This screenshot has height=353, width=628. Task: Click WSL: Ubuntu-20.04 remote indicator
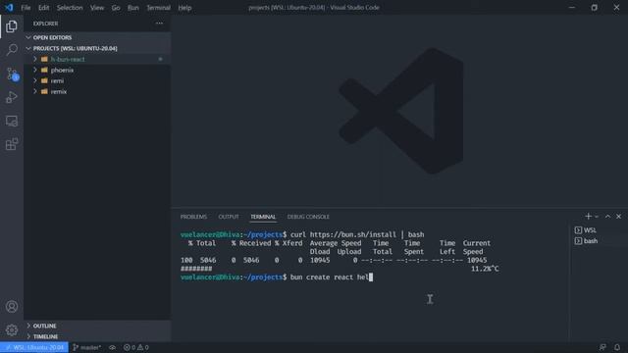(34, 347)
